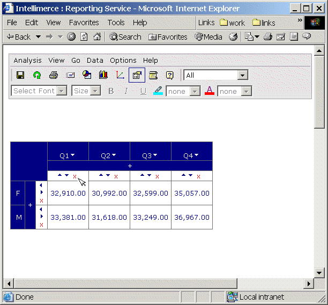
Task: Remove M row with red X
Action: (x=41, y=225)
